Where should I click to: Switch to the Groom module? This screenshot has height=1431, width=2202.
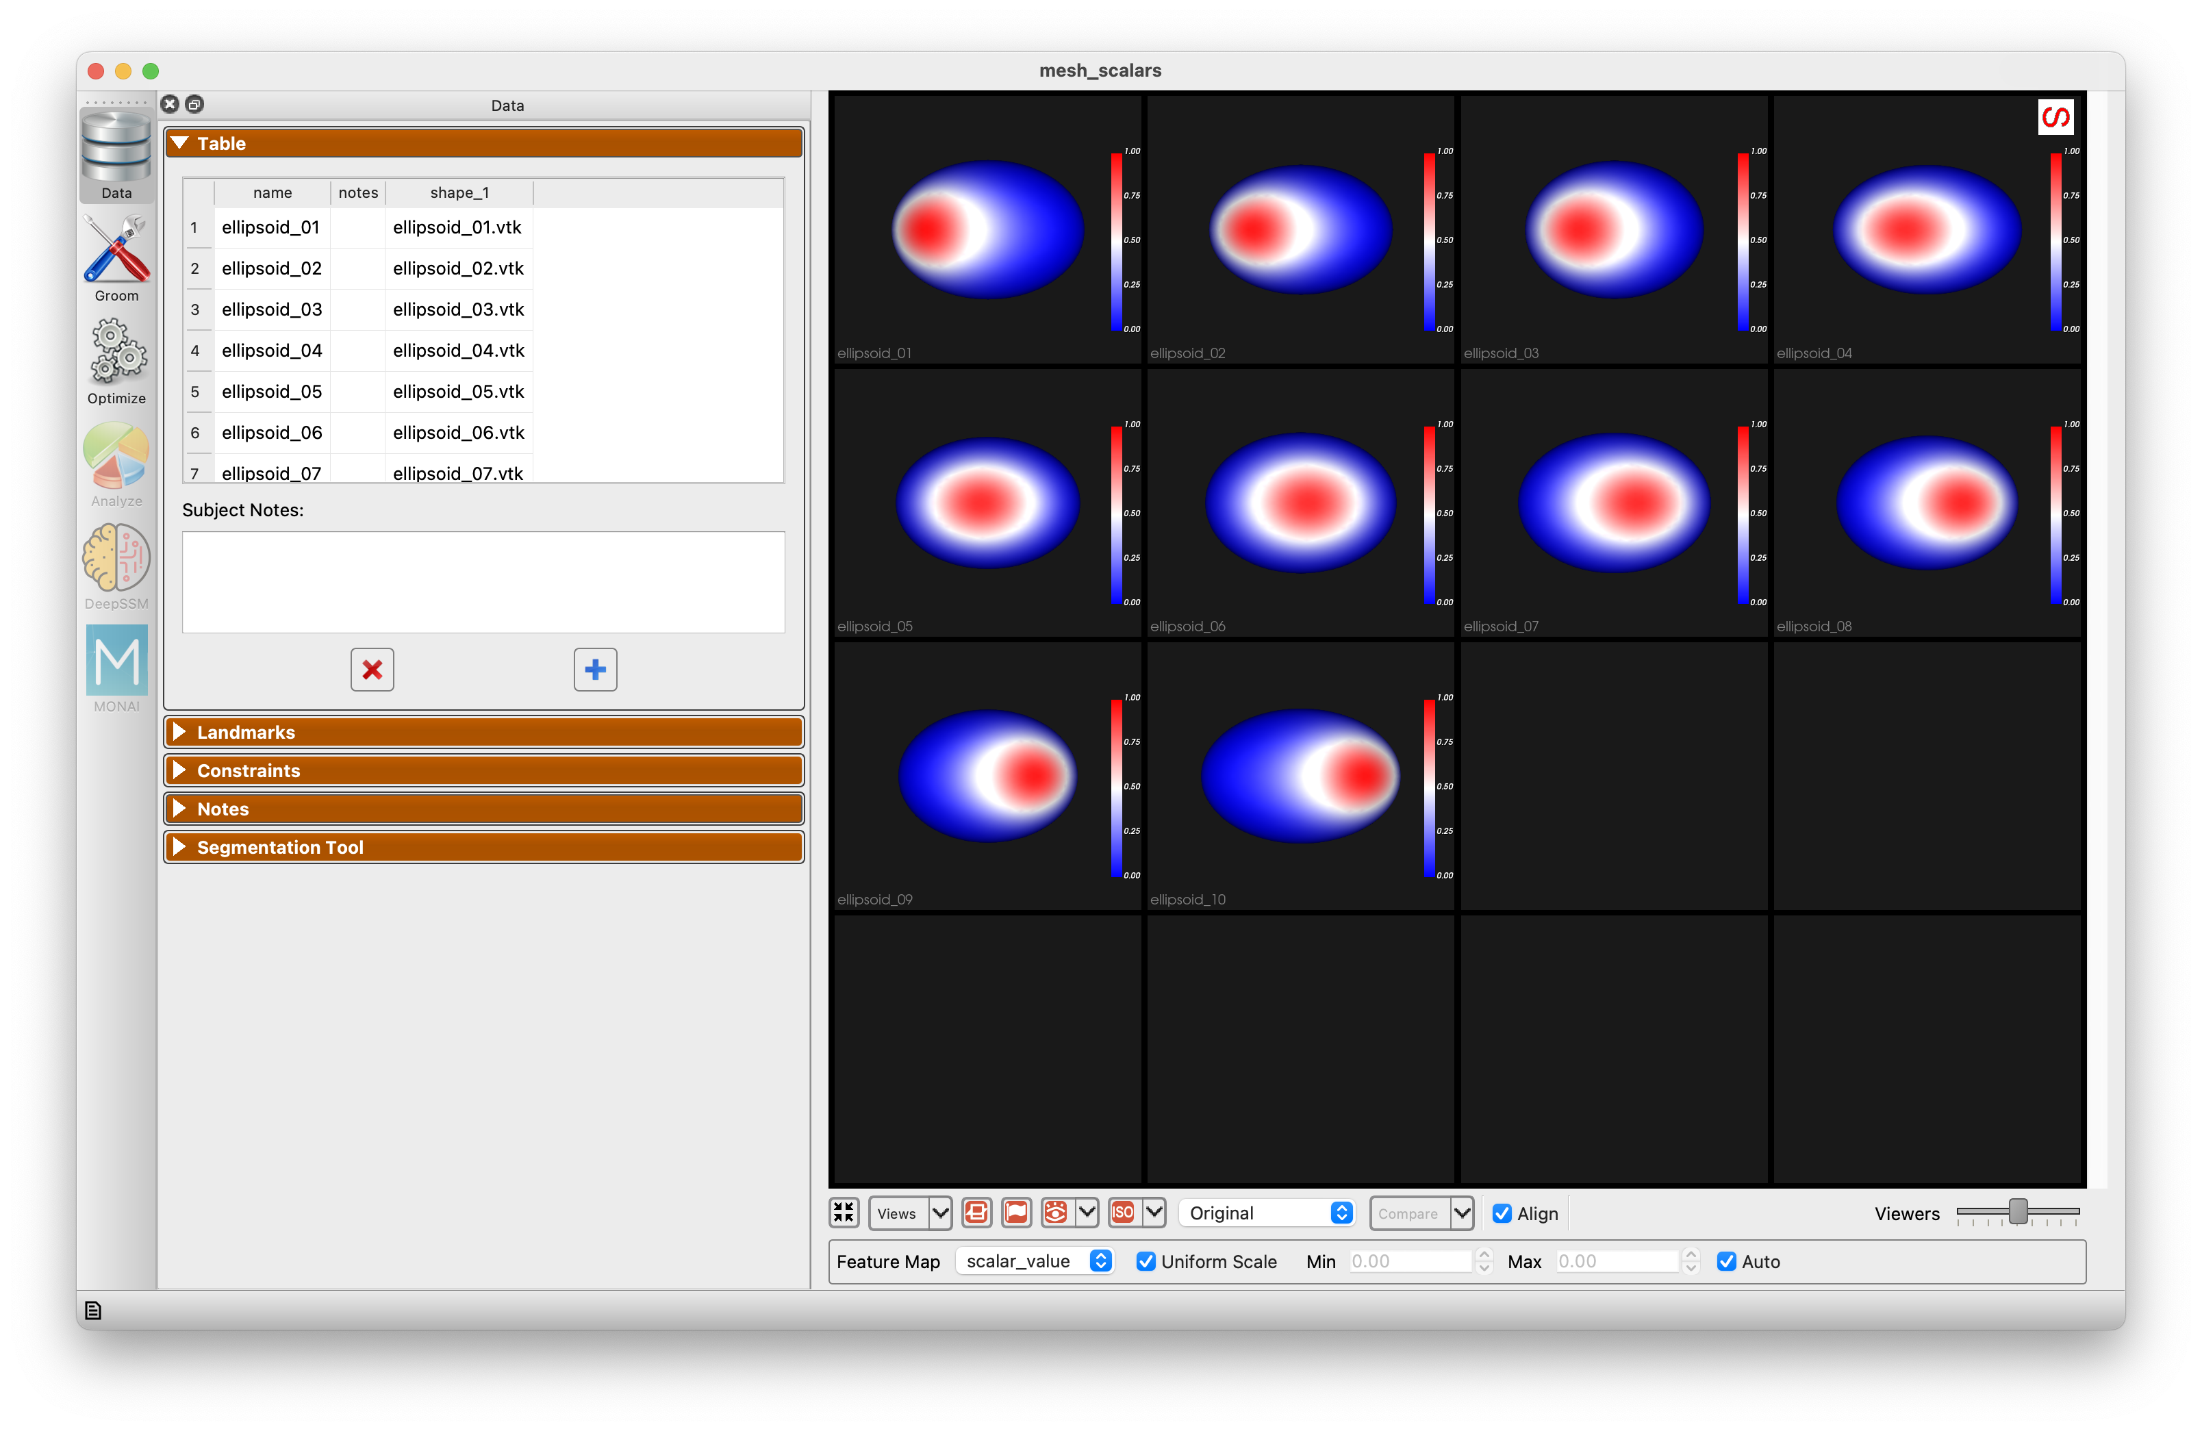(x=116, y=258)
